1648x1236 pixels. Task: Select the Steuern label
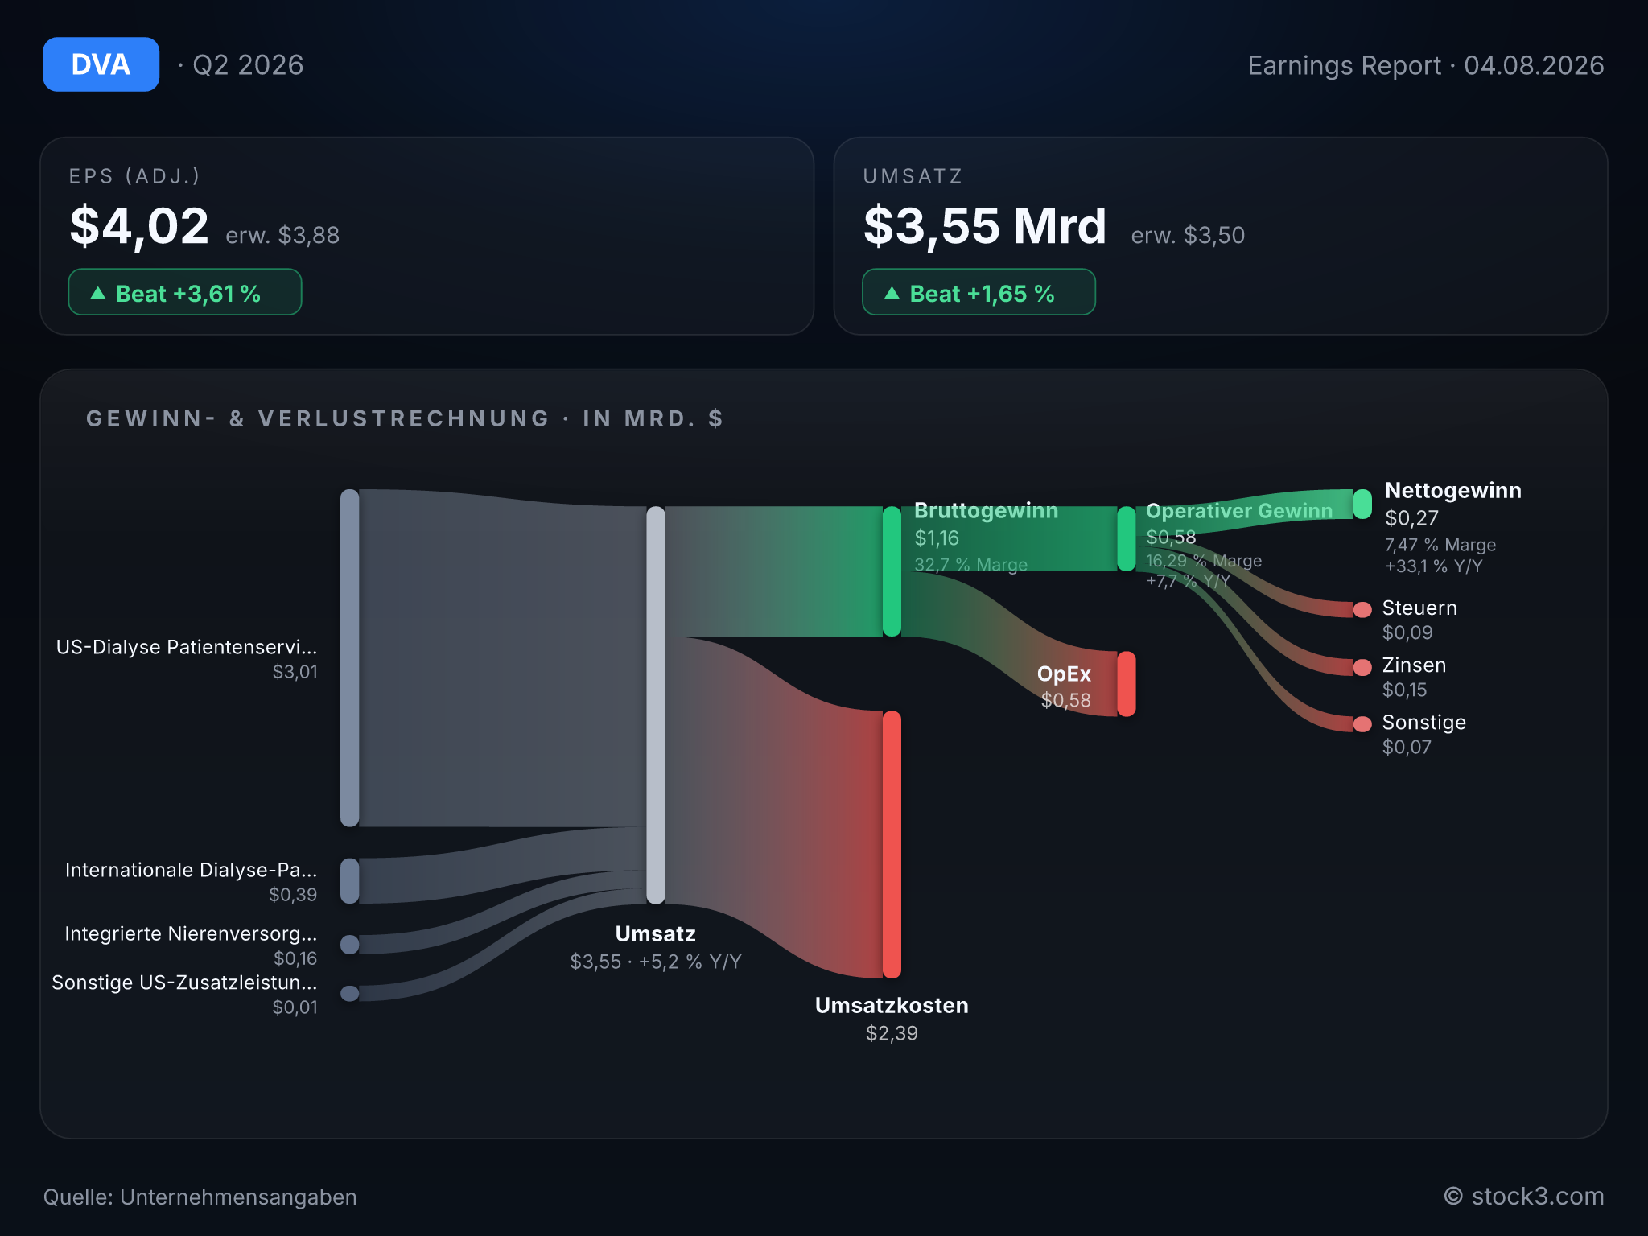1419,608
